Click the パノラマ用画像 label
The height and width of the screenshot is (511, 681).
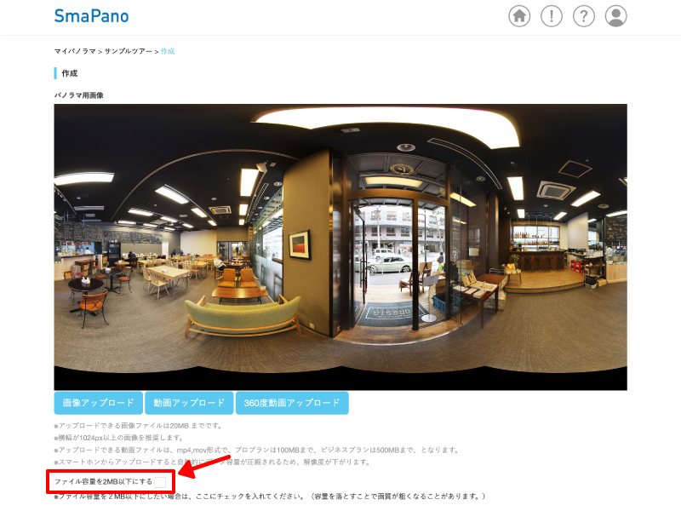pyautogui.click(x=78, y=95)
